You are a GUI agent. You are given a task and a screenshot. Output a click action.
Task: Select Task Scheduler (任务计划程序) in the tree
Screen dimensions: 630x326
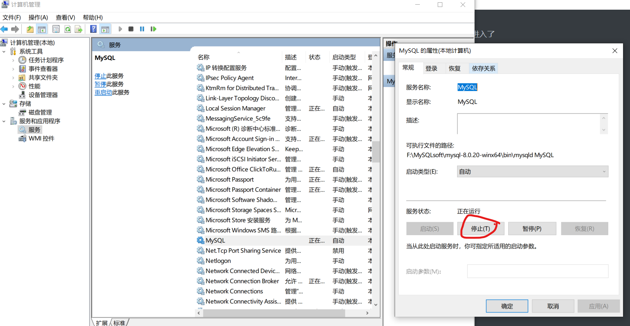coord(46,60)
